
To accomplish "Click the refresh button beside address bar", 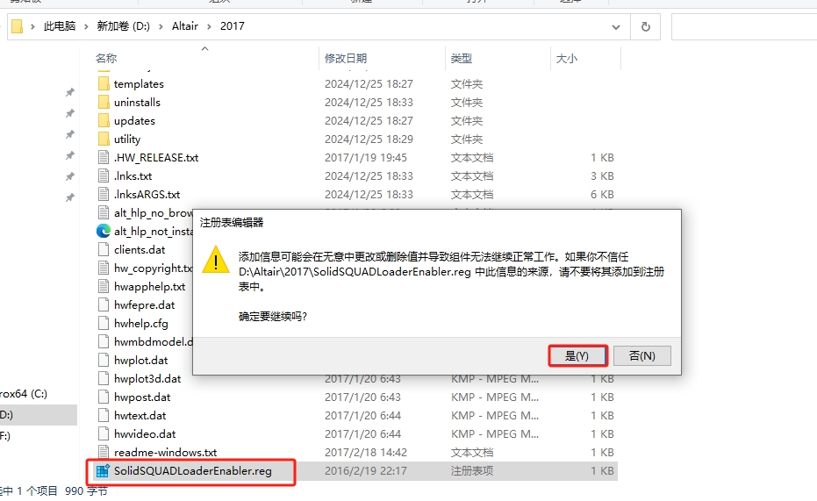I will 646,26.
